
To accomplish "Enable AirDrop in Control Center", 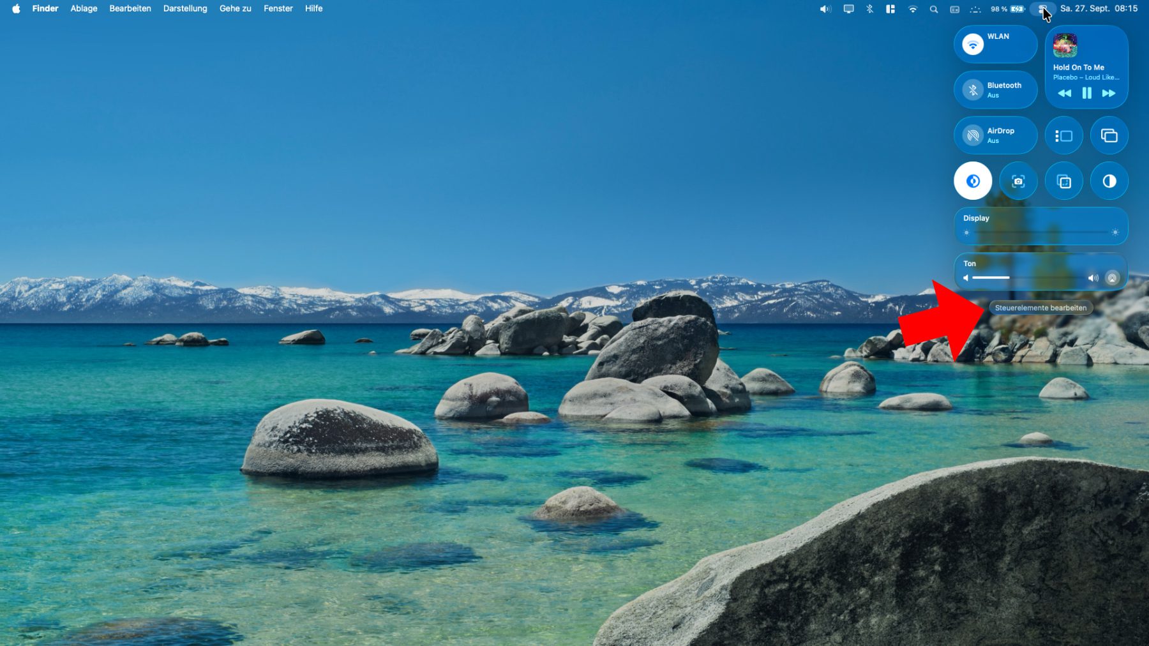I will pyautogui.click(x=973, y=135).
